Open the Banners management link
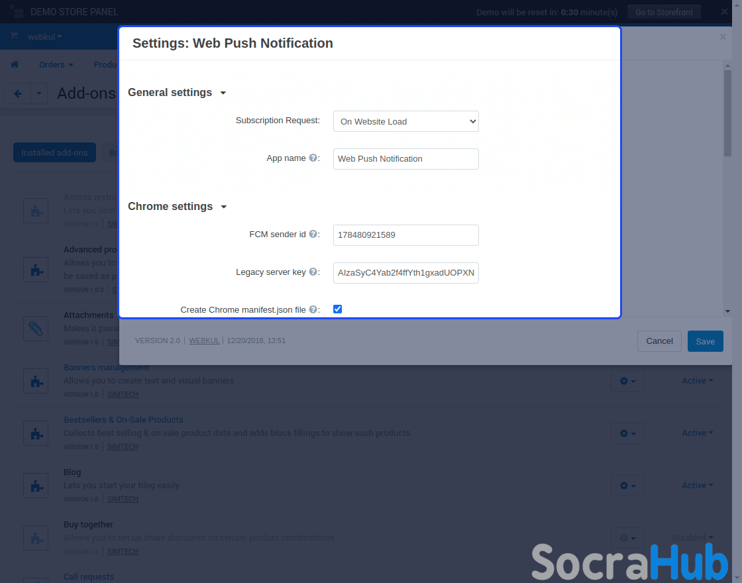The width and height of the screenshot is (742, 583). click(x=106, y=368)
